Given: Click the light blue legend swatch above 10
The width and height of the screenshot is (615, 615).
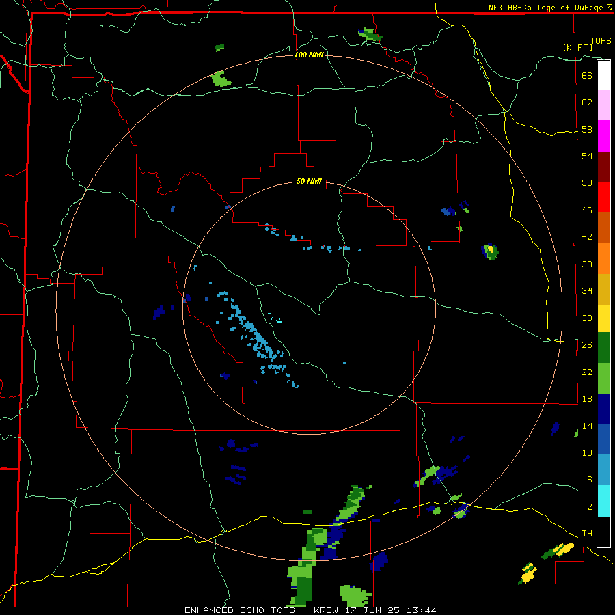Looking at the screenshot, I should coord(603,470).
